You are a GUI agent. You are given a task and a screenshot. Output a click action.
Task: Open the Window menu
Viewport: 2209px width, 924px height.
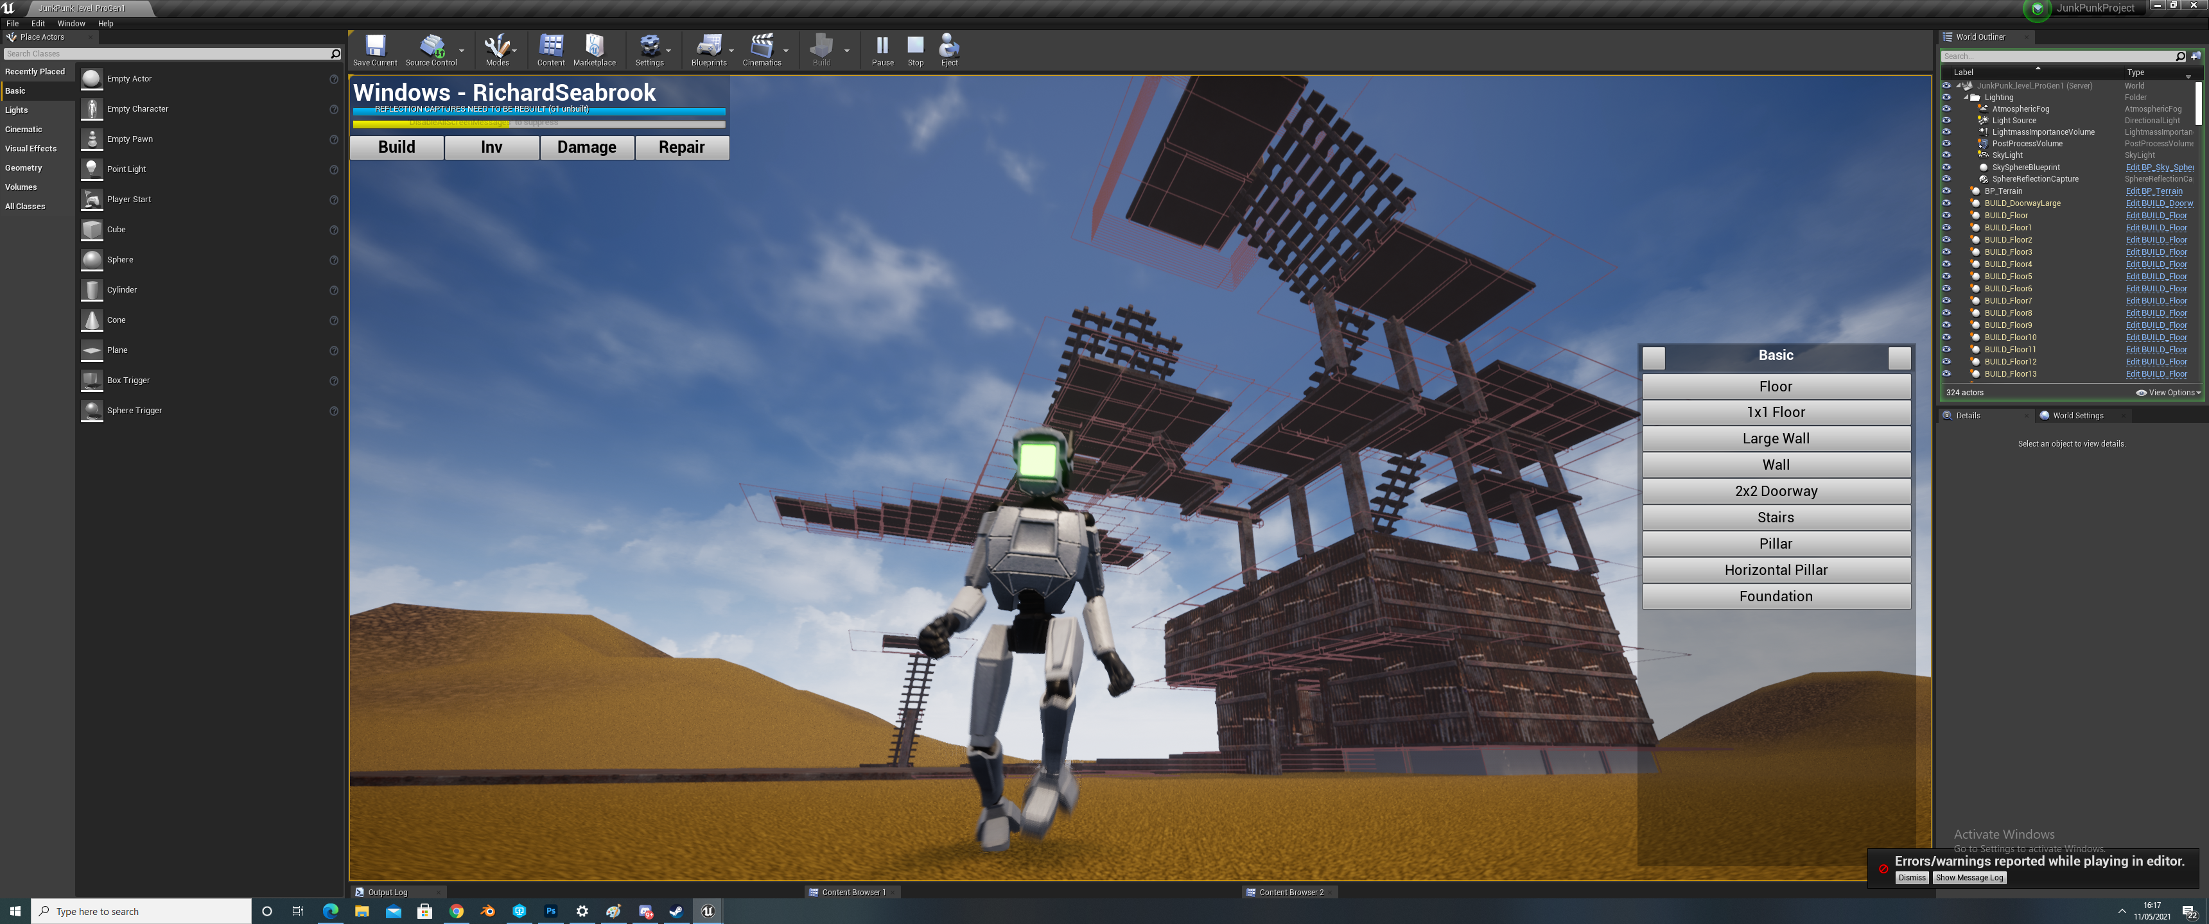pos(71,23)
